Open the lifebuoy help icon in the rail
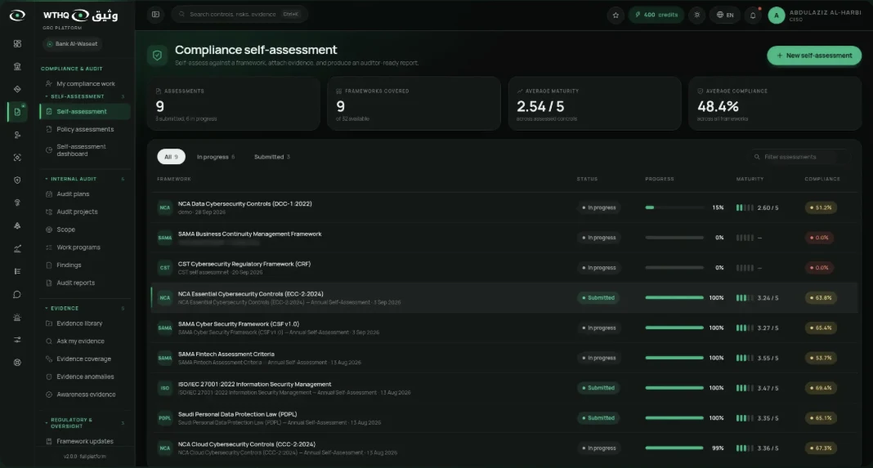This screenshot has height=468, width=873. tap(17, 363)
